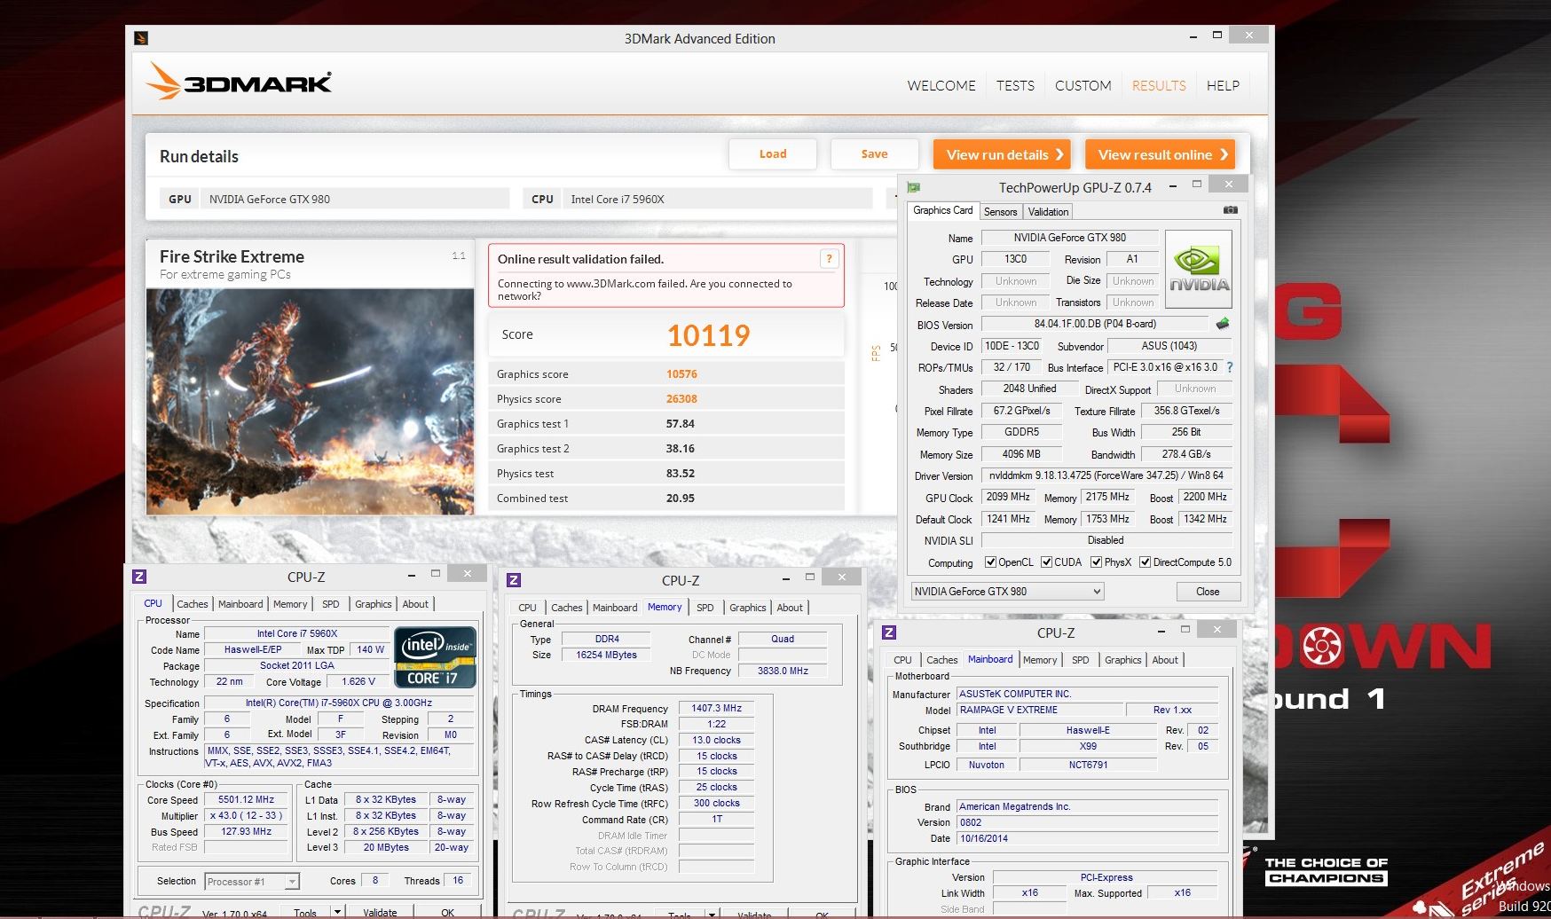Click Validate button in CPU-Z CPU window
This screenshot has width=1551, height=919.
[380, 912]
